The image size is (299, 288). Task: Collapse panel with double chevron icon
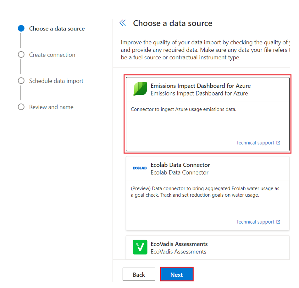123,23
